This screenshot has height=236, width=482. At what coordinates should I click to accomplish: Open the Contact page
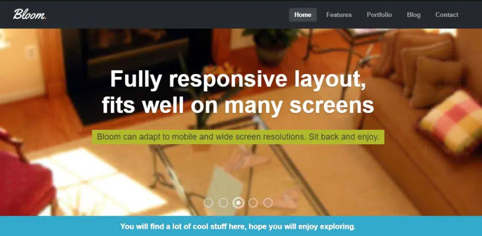coord(446,15)
